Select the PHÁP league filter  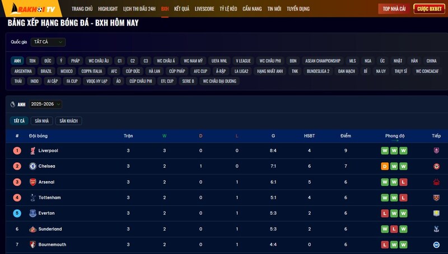[76, 61]
